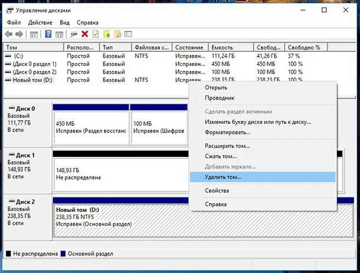Viewport: 360px width, 273px height.
Task: Click the Forward arrow in the toolbar
Action: click(19, 34)
